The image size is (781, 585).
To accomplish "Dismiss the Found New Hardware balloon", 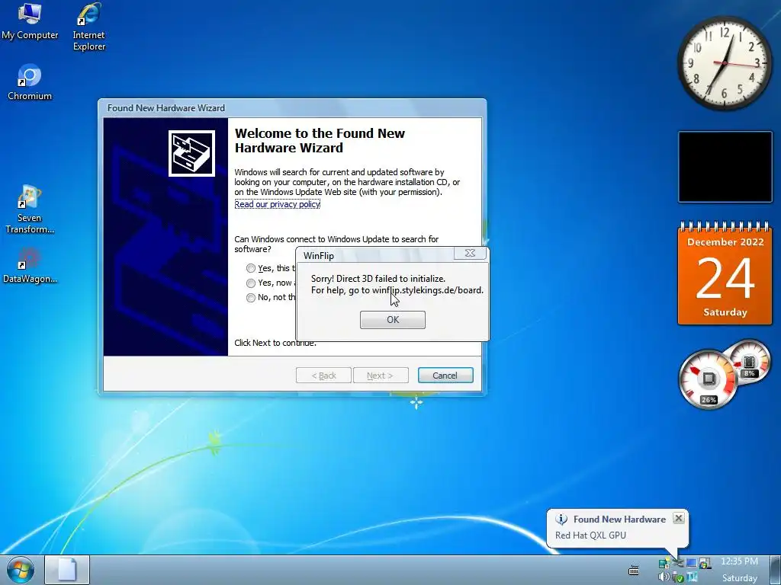I will click(678, 518).
